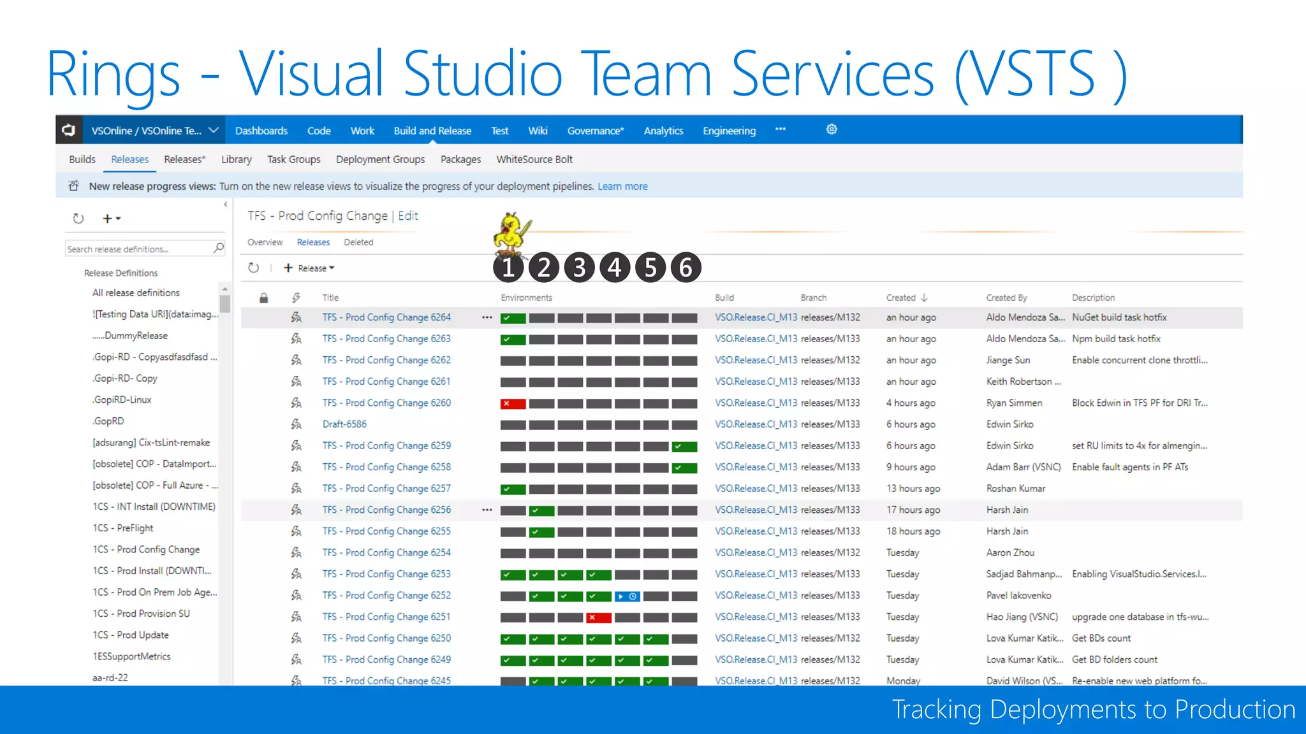
Task: Click succeeded first environment of release 6264
Action: tap(513, 318)
